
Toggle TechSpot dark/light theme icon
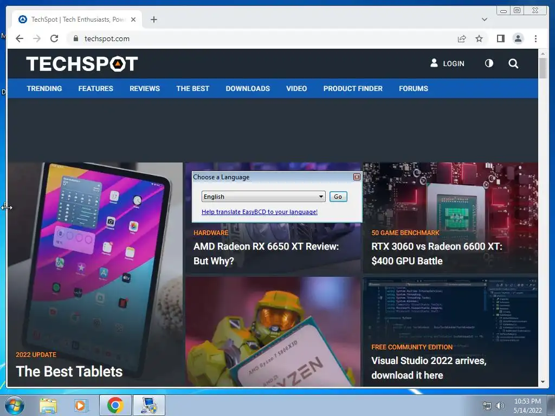489,63
